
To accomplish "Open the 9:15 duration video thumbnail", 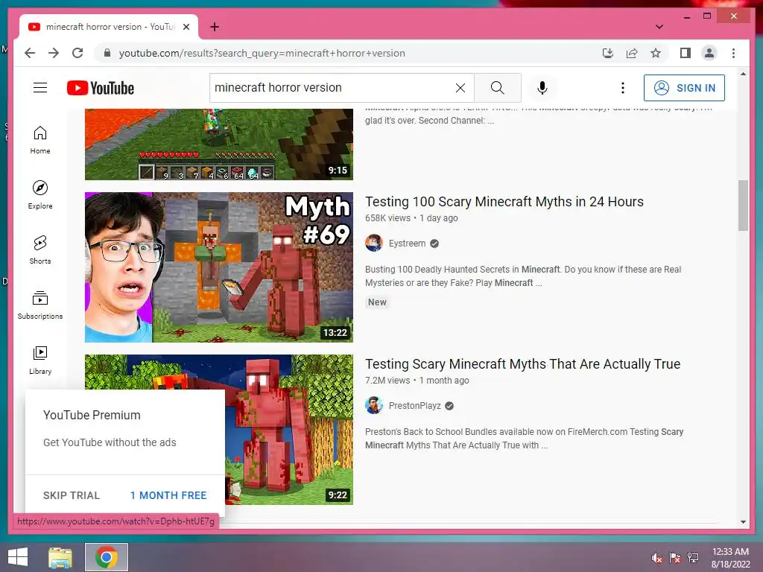I will click(219, 144).
